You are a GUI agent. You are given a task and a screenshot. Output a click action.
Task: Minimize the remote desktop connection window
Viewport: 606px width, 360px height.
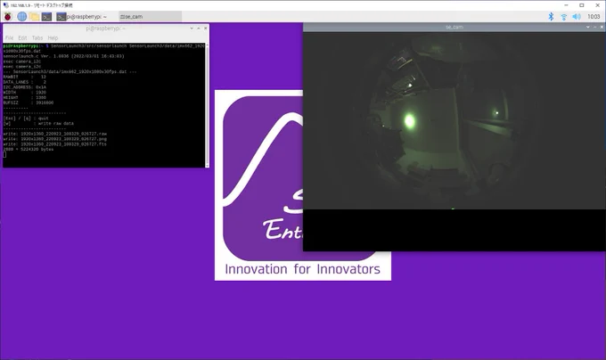click(x=566, y=5)
